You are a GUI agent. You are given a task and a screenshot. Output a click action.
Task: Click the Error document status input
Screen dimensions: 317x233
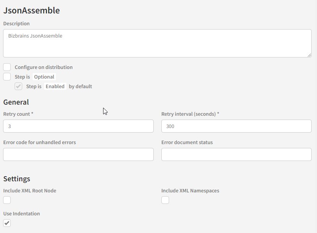[x=236, y=154]
